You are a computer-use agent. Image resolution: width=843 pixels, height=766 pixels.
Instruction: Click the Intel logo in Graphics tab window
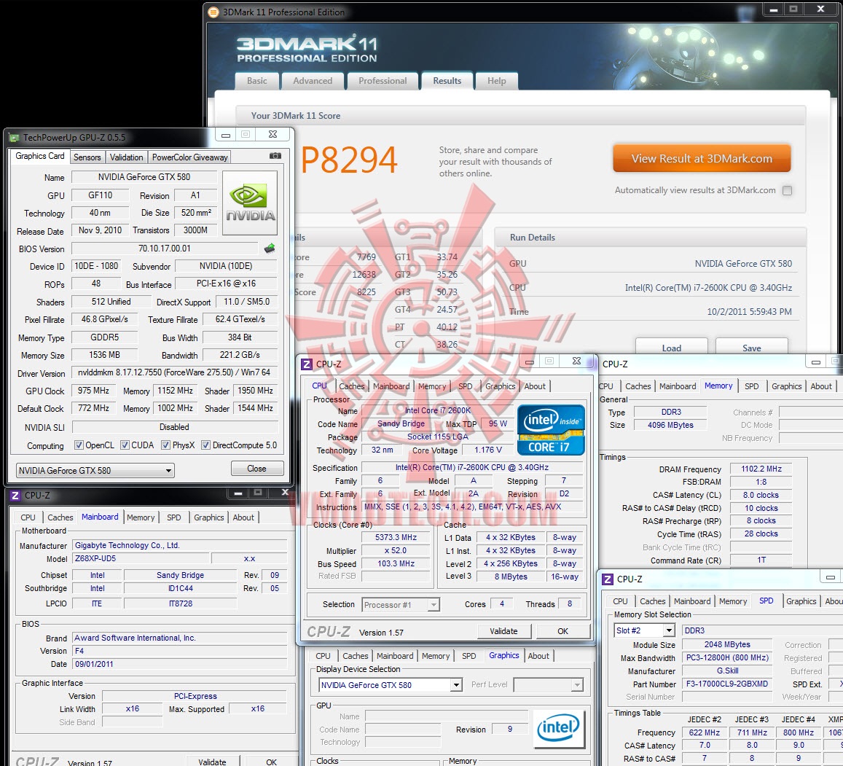tap(559, 728)
